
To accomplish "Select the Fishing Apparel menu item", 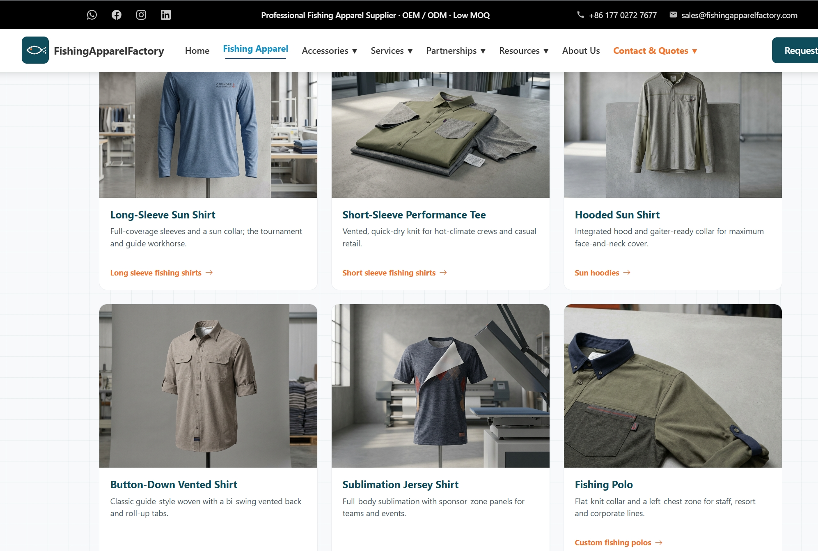I will (255, 49).
